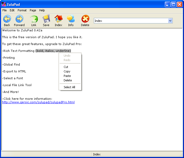
Task: Expand the Index page dropdown arrow
Action: coord(170,21)
